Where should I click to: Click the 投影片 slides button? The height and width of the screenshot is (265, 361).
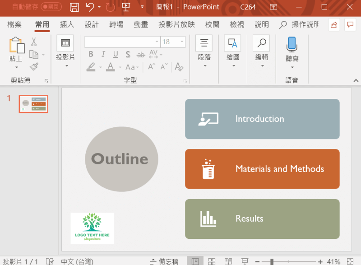(x=65, y=51)
